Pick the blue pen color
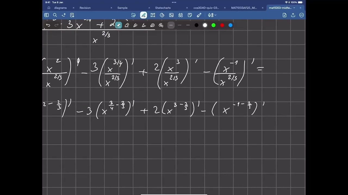Image resolution: width=348 pixels, height=195 pixels. click(x=231, y=25)
